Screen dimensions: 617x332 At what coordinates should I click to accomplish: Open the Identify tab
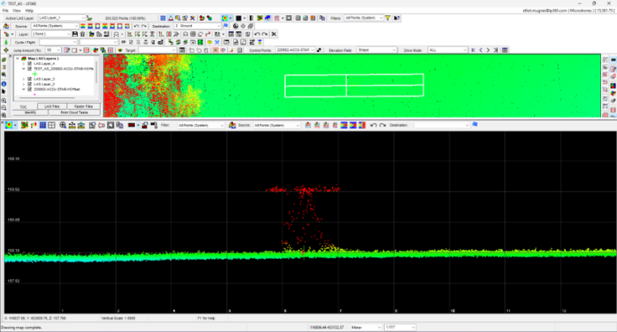click(x=31, y=113)
